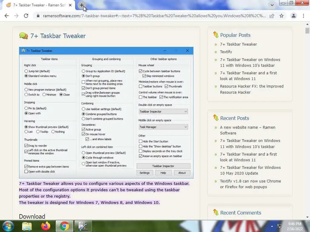310x232 pixels.
Task: Open popular post 'a first look at Windows 11'
Action: [249, 76]
